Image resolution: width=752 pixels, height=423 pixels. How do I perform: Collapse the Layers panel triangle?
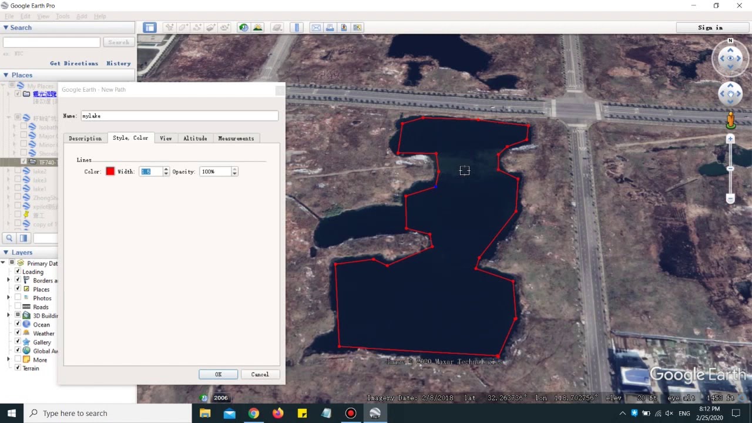6,253
